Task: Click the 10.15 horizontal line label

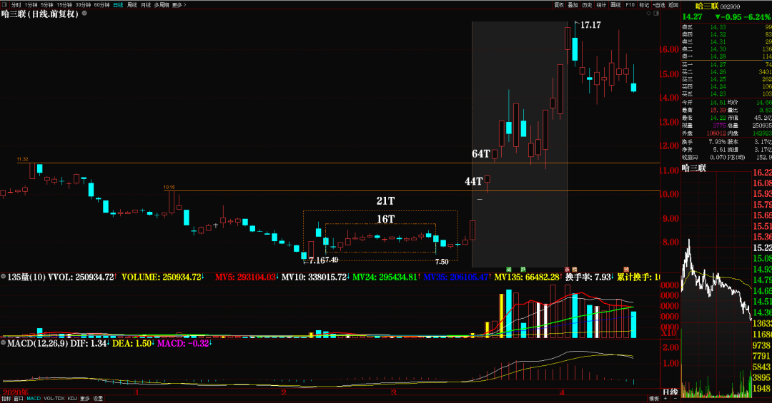Action: 169,188
